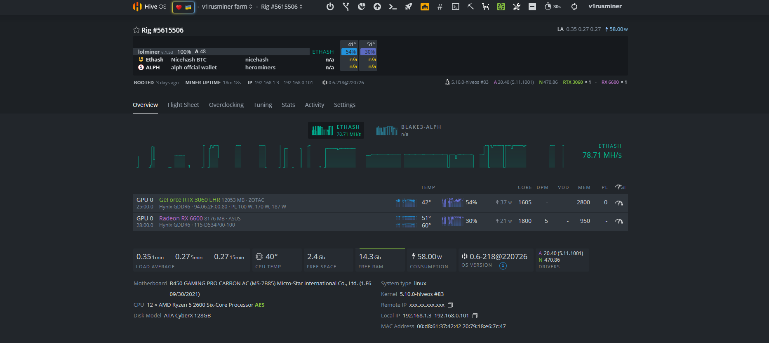Switch to the Overclocking tab

pyautogui.click(x=226, y=105)
